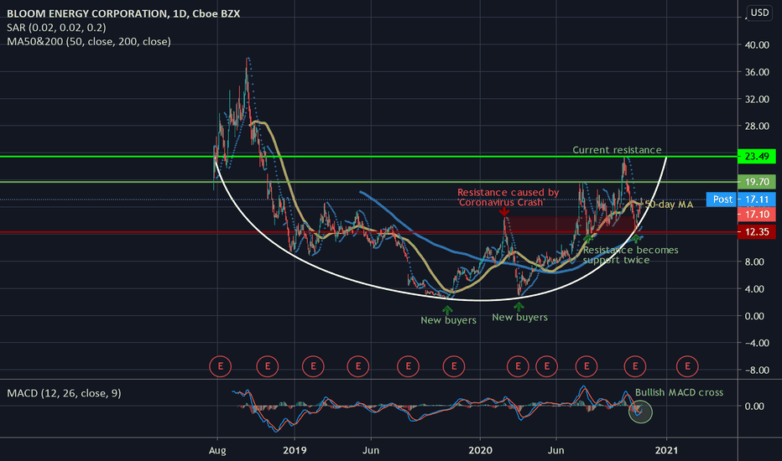Click the green circle on the MACD cross
This screenshot has width=782, height=461.
(640, 412)
